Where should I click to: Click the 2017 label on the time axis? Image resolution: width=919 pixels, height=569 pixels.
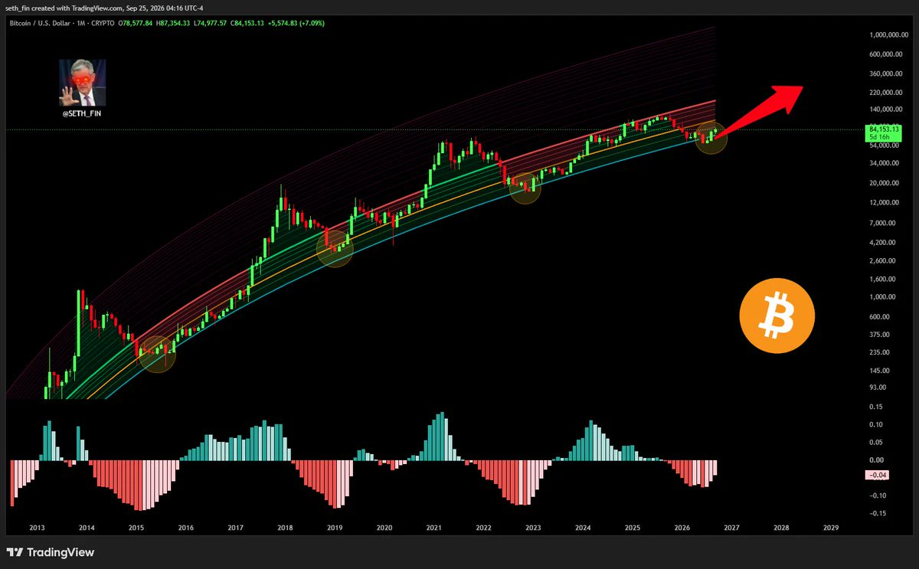(236, 528)
